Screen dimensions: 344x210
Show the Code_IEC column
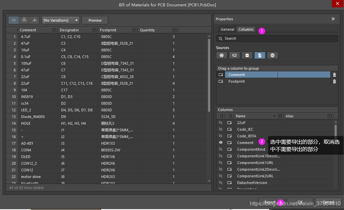221,129
